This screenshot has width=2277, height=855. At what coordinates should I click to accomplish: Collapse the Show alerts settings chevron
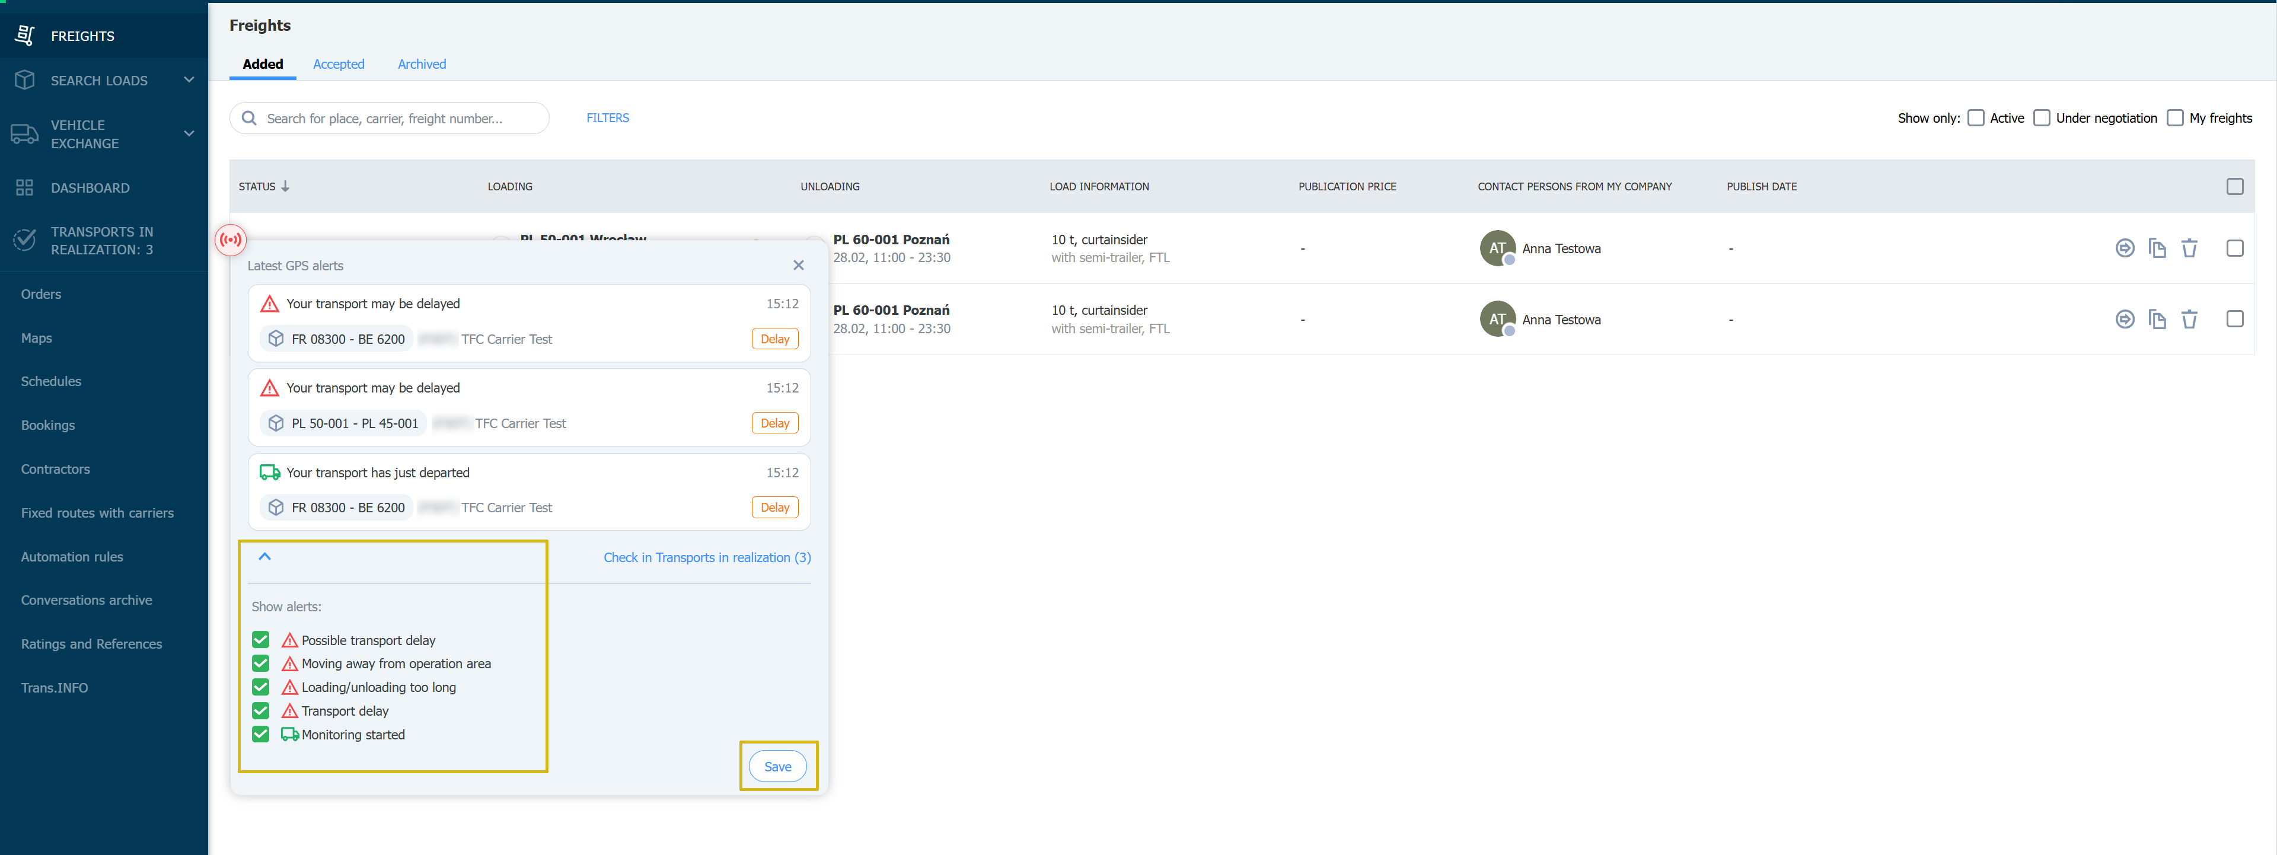tap(264, 556)
